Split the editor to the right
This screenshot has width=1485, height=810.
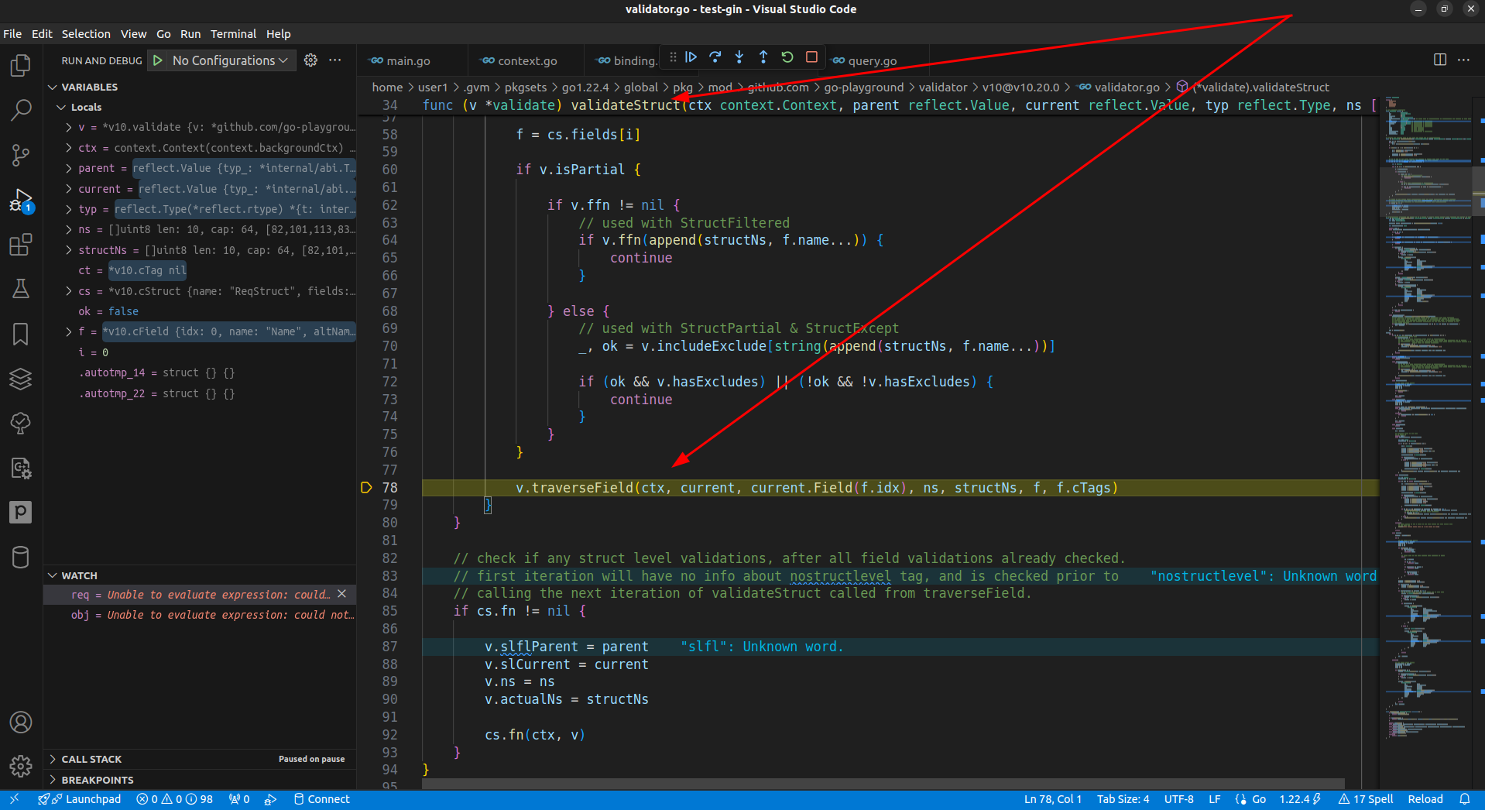[1440, 60]
